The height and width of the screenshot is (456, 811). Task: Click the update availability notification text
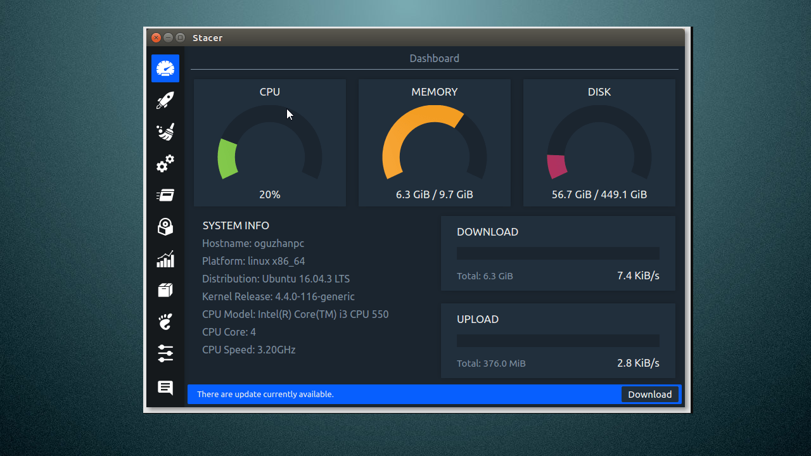[265, 394]
